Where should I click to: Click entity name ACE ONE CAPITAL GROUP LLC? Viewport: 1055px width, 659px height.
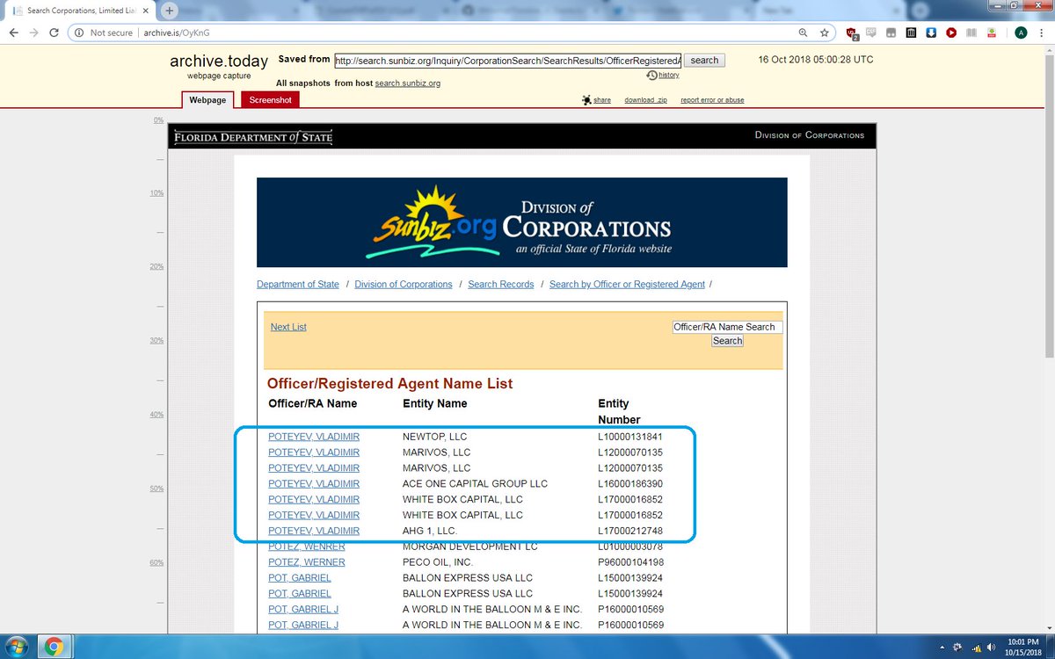pyautogui.click(x=475, y=484)
